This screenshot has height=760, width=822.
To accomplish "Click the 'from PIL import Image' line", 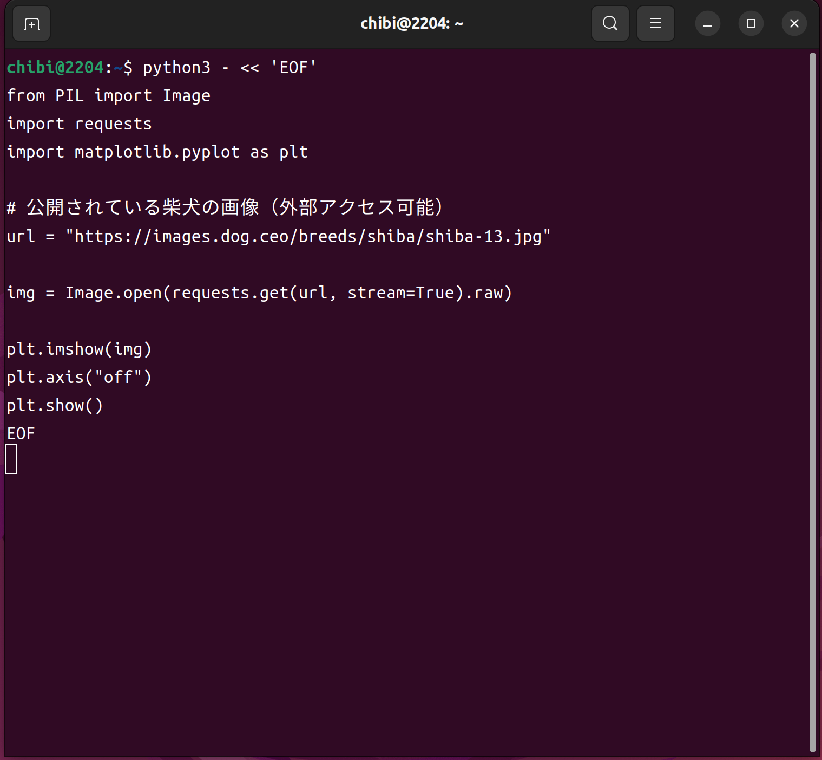I will click(108, 96).
